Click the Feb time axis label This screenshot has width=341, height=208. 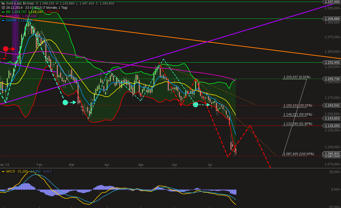[39, 165]
